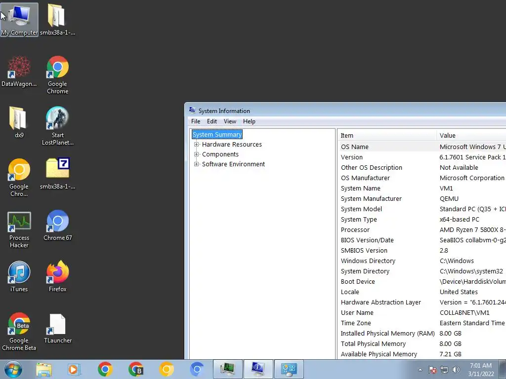Open the View menu in System Information
The image size is (506, 379).
point(230,121)
